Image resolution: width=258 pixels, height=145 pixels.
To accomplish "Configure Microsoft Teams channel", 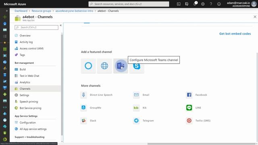I will click(121, 66).
